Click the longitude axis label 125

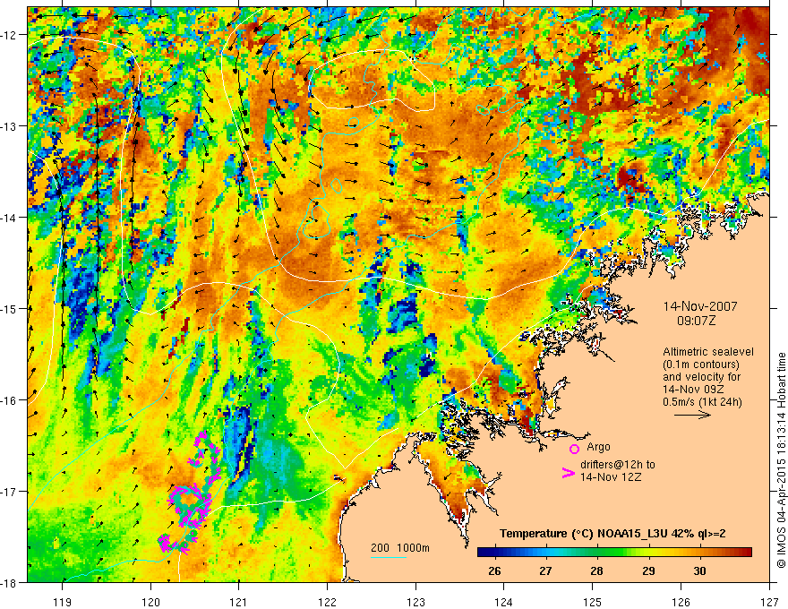tap(593, 602)
